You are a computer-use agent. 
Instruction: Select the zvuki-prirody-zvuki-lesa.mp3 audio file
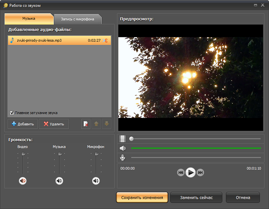59,40
